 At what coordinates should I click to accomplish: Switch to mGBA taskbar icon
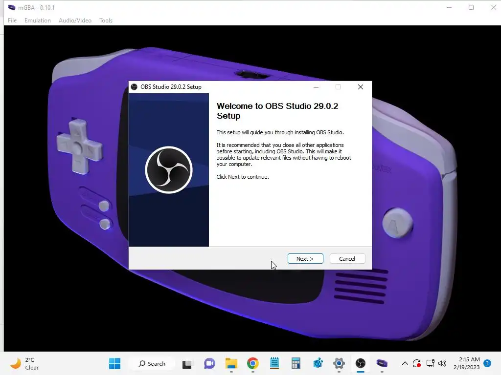coord(382,363)
